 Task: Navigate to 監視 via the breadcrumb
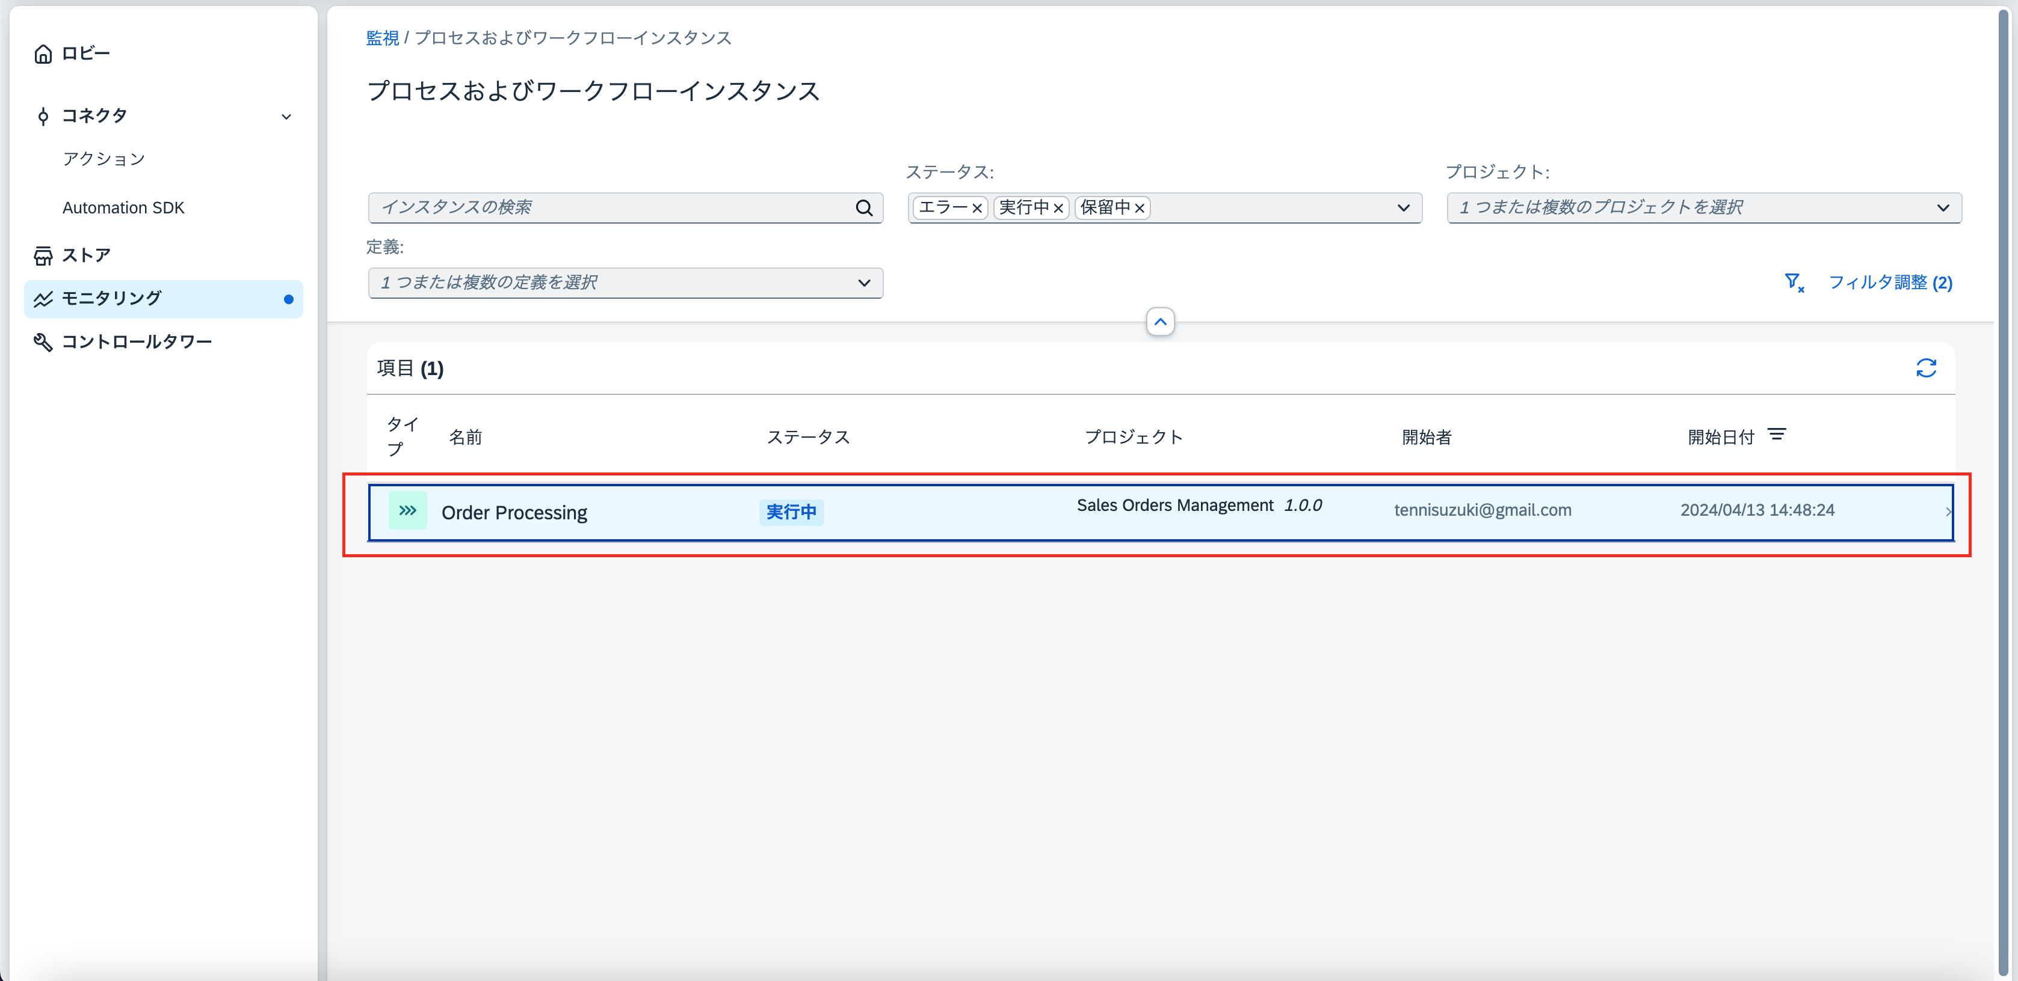pyautogui.click(x=383, y=38)
